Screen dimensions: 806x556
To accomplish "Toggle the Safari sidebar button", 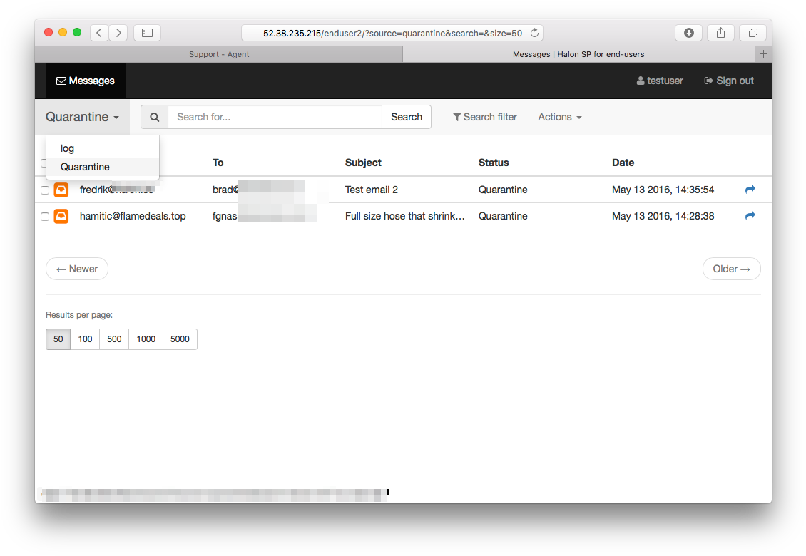I will [x=147, y=33].
